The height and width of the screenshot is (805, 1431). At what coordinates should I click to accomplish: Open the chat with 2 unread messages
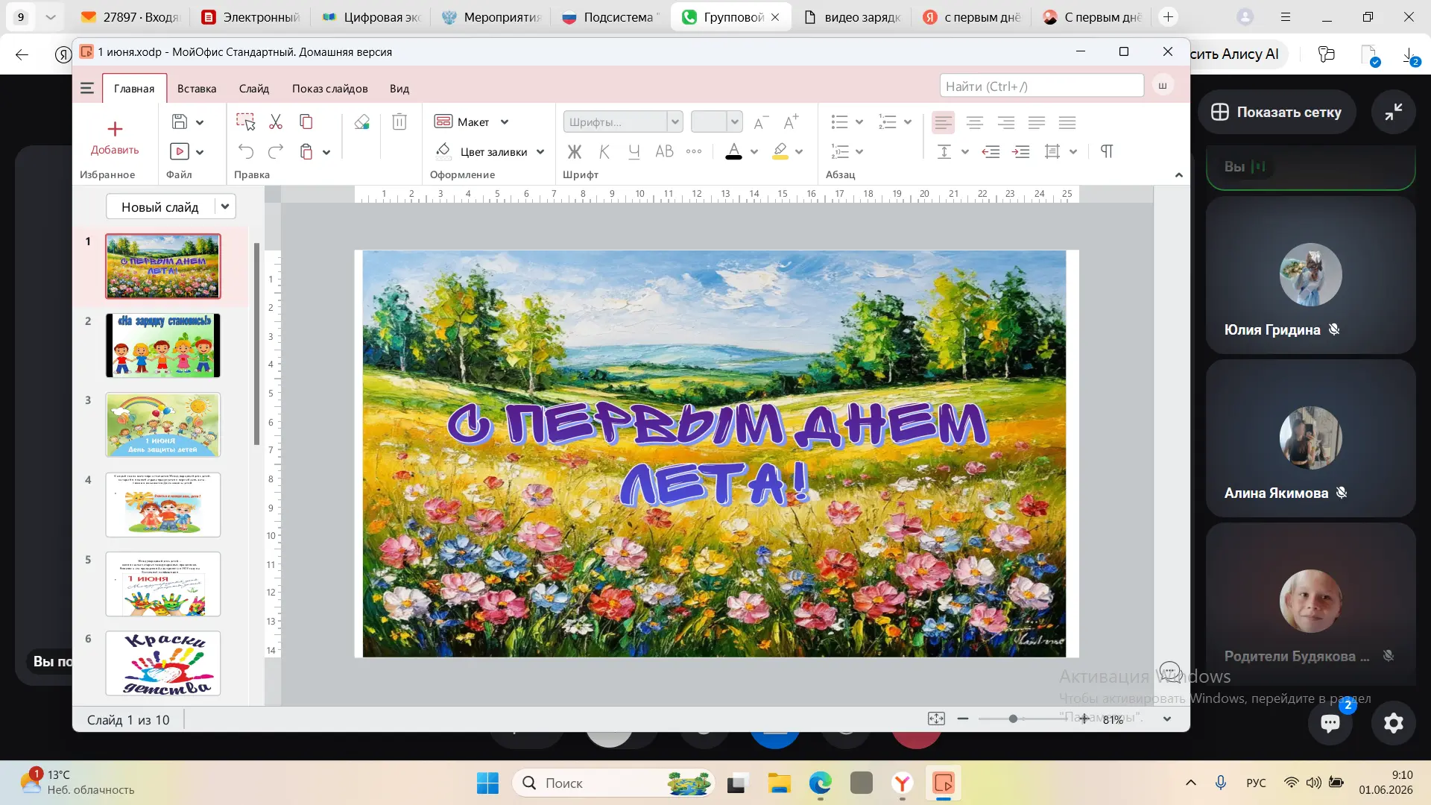click(1330, 722)
